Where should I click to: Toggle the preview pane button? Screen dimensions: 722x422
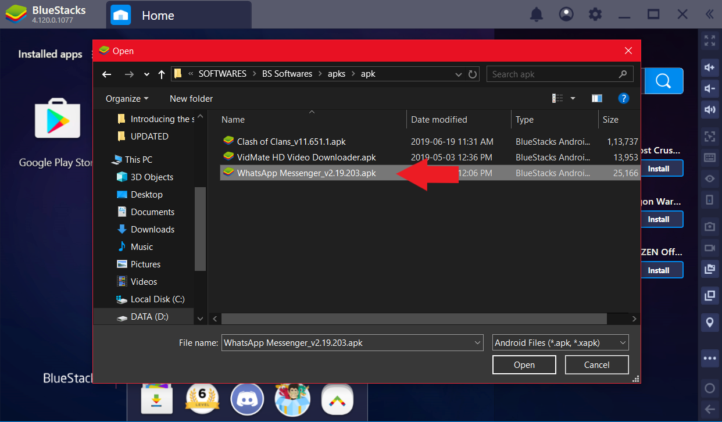[596, 98]
